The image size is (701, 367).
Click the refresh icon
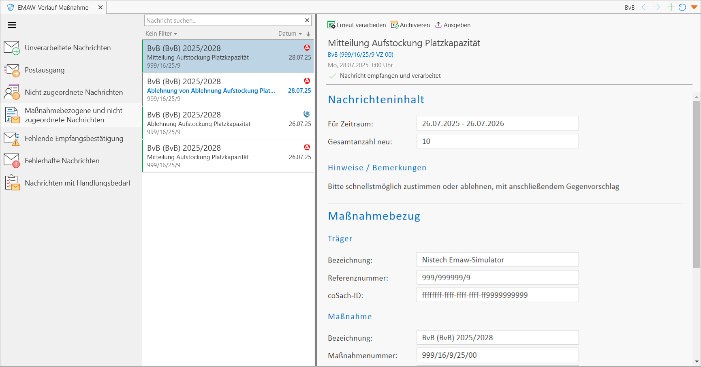coord(682,7)
